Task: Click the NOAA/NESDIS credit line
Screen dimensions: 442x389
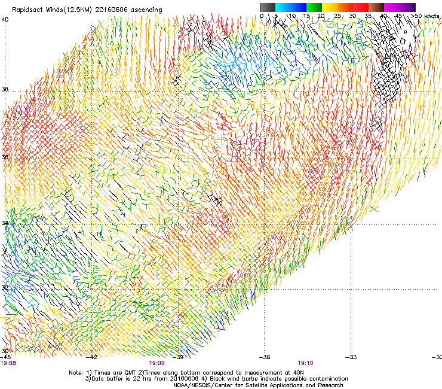Action: [258, 385]
